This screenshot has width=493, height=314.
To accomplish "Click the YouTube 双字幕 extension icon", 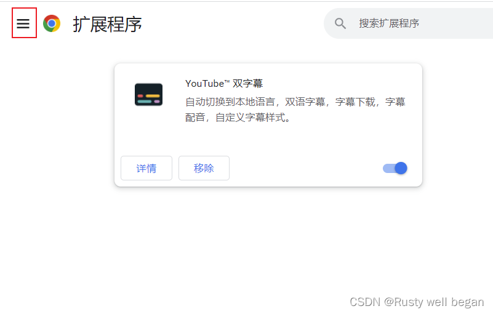I will [148, 95].
